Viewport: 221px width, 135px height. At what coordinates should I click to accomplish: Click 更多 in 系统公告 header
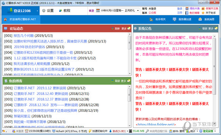211,29
